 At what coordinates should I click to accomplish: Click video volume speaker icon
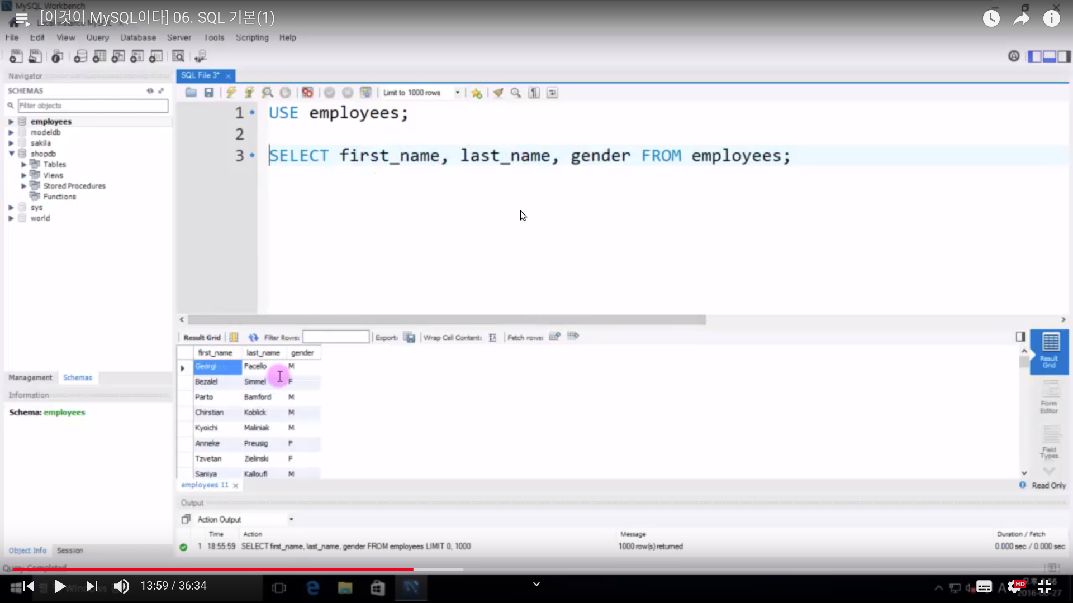point(121,586)
